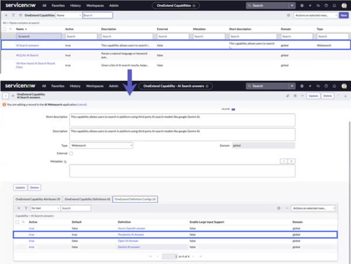Viewport: 351px width, 264px height.
Task: Open personalize list gear in capabilities list view
Action: pyautogui.click(x=288, y=15)
